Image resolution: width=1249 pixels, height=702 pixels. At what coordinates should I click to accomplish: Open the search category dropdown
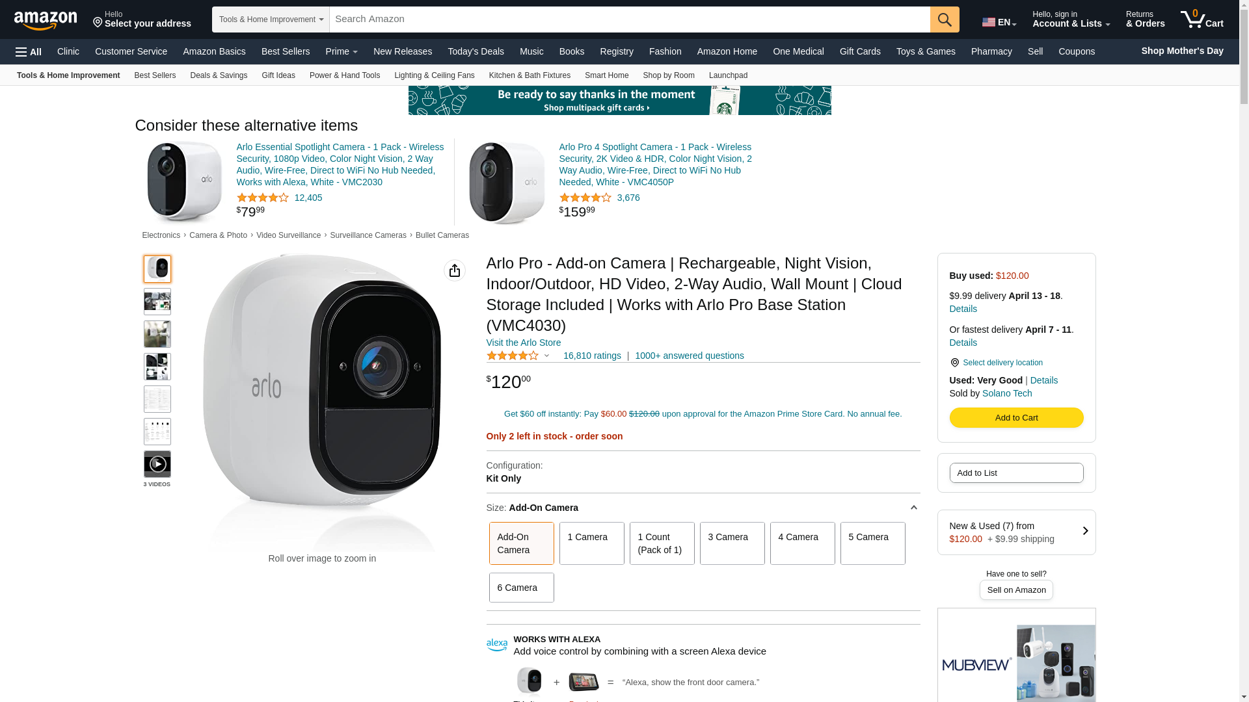pyautogui.click(x=271, y=19)
